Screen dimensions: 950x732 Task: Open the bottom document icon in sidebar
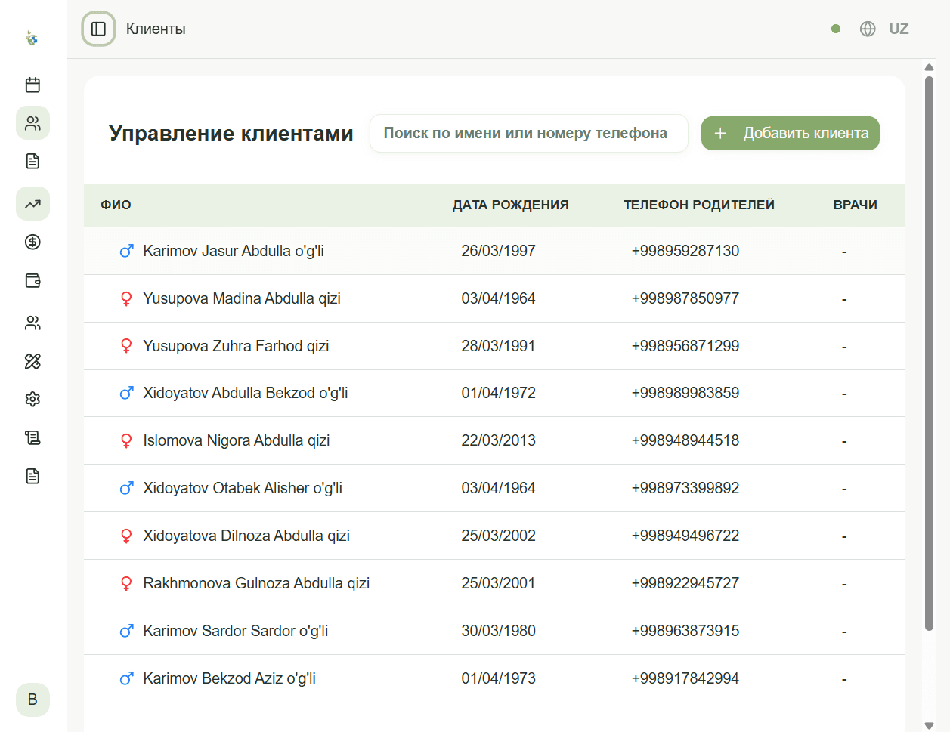point(32,476)
